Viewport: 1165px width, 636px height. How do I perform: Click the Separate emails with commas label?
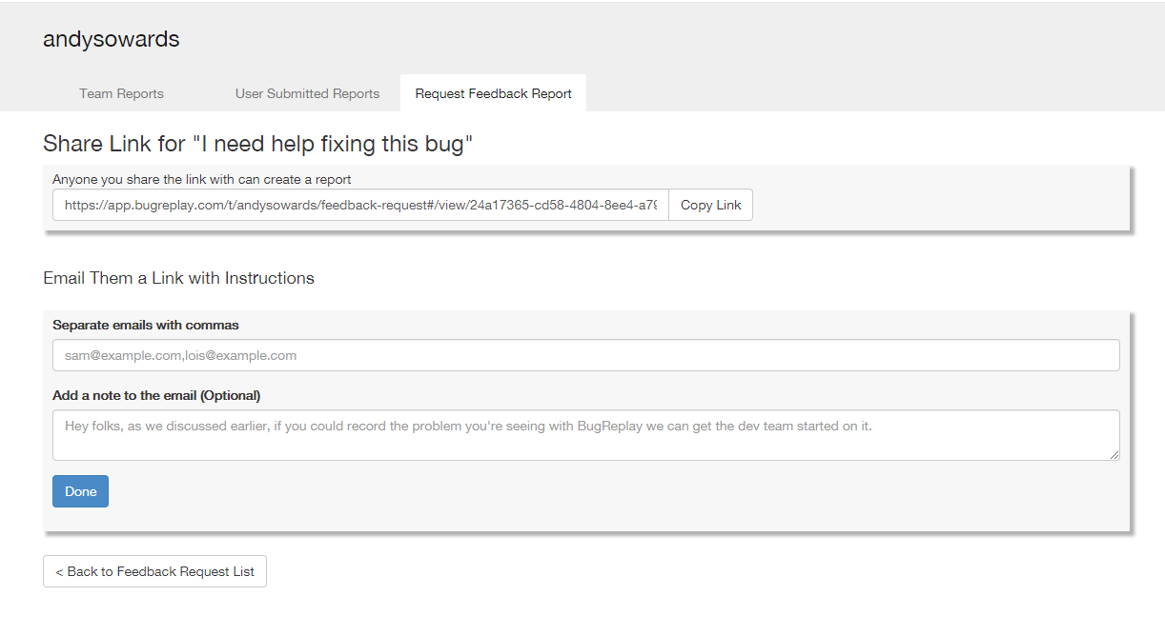pyautogui.click(x=145, y=325)
